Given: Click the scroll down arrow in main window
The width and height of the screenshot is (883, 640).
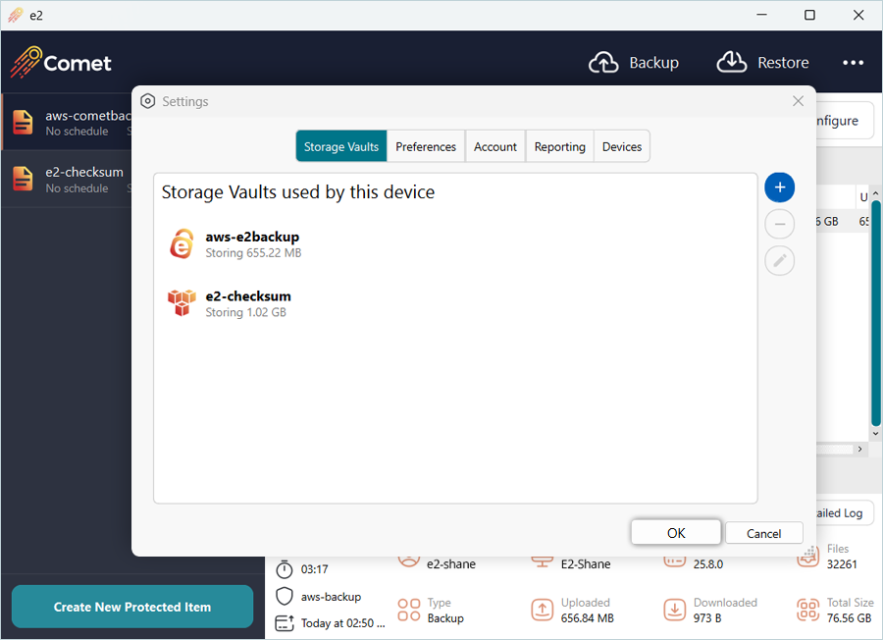Looking at the screenshot, I should [875, 433].
